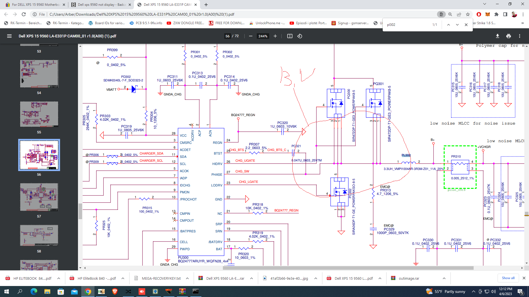Open the PCB 9.5.1-9fix.info bookmark
The width and height of the screenshot is (529, 297).
pyautogui.click(x=145, y=23)
